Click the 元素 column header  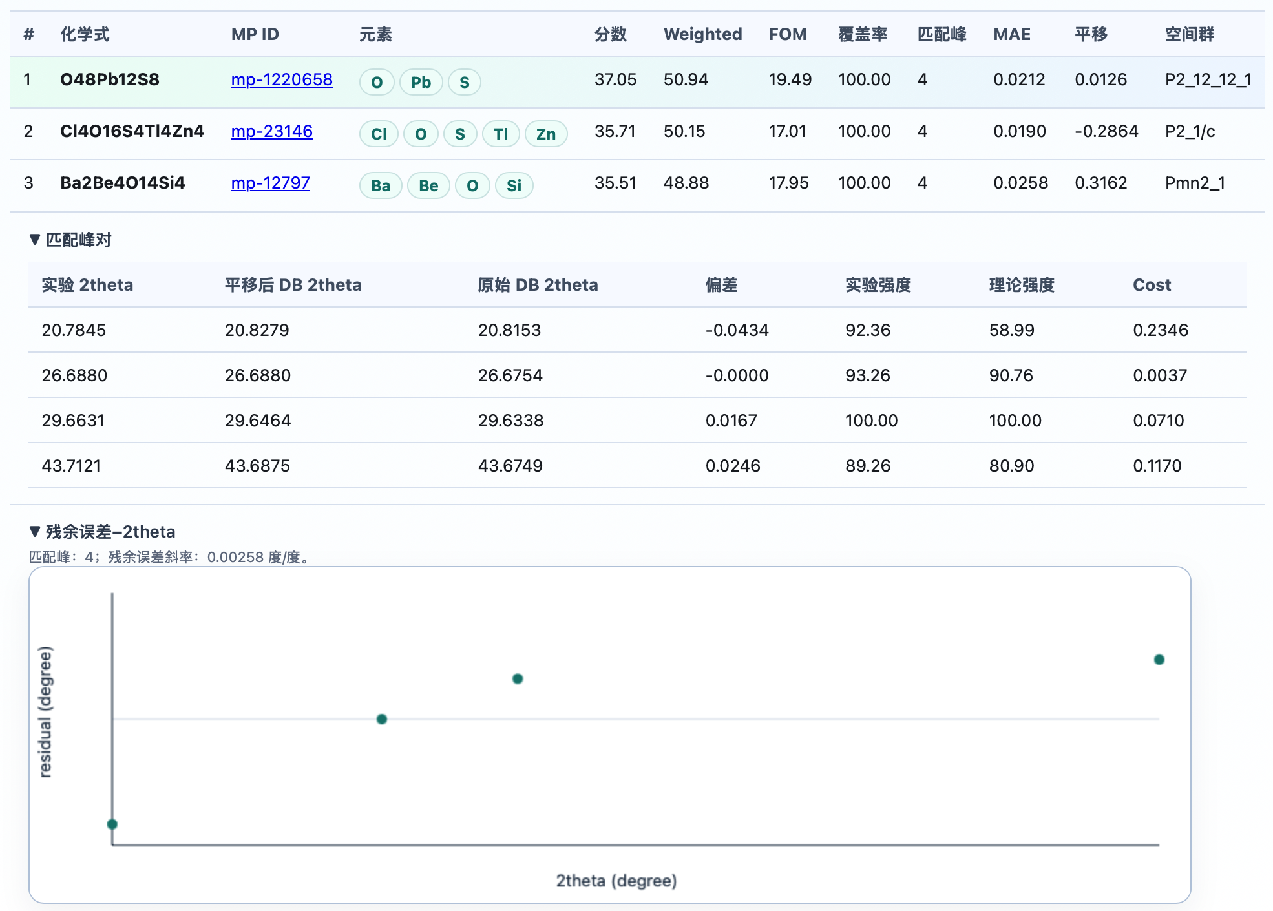tap(376, 34)
